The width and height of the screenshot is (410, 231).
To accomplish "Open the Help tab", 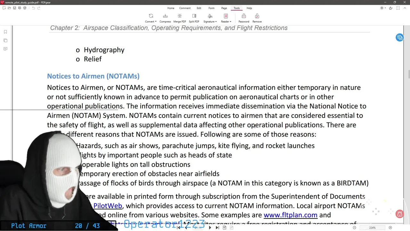I will tap(249, 8).
